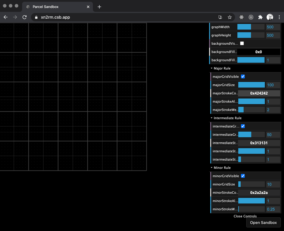View site info via the lock icon
Viewport: 284px width, 231px height.
[36, 17]
